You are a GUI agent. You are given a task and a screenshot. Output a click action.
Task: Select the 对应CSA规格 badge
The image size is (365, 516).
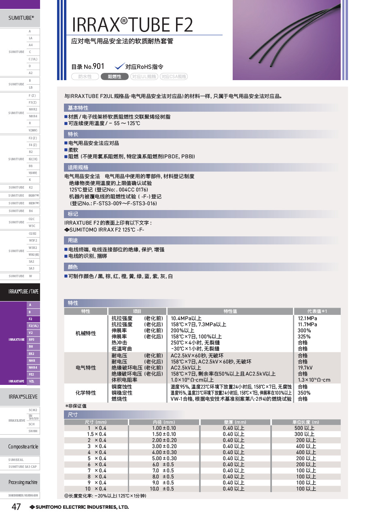[174, 76]
